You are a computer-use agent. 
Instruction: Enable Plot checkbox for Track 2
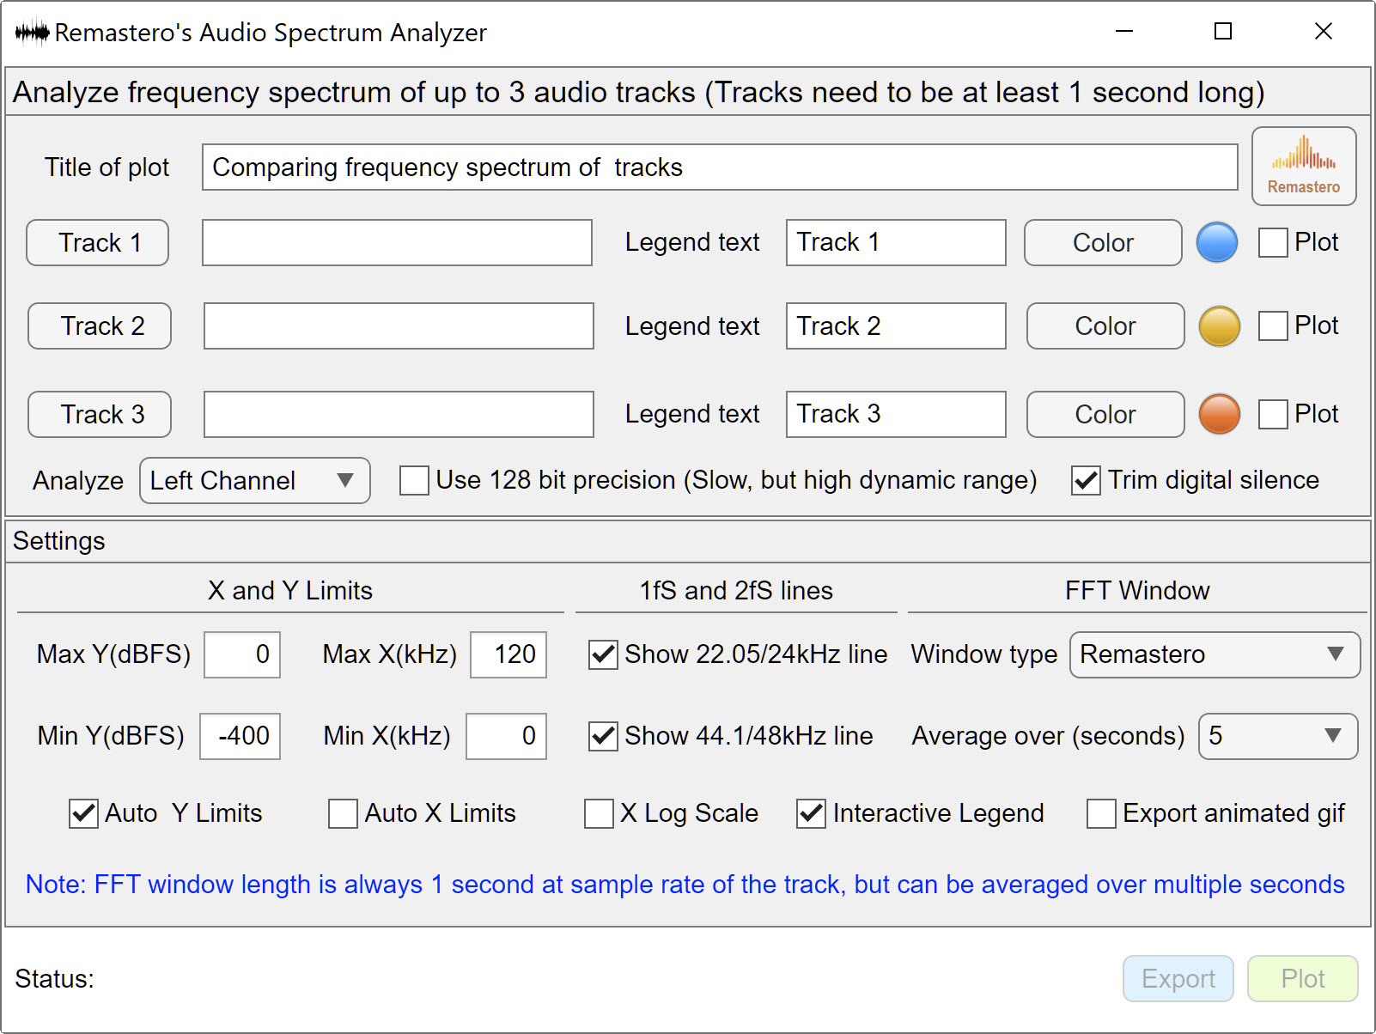[1273, 326]
